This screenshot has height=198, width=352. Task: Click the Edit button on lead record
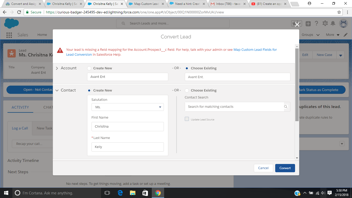(x=305, y=55)
